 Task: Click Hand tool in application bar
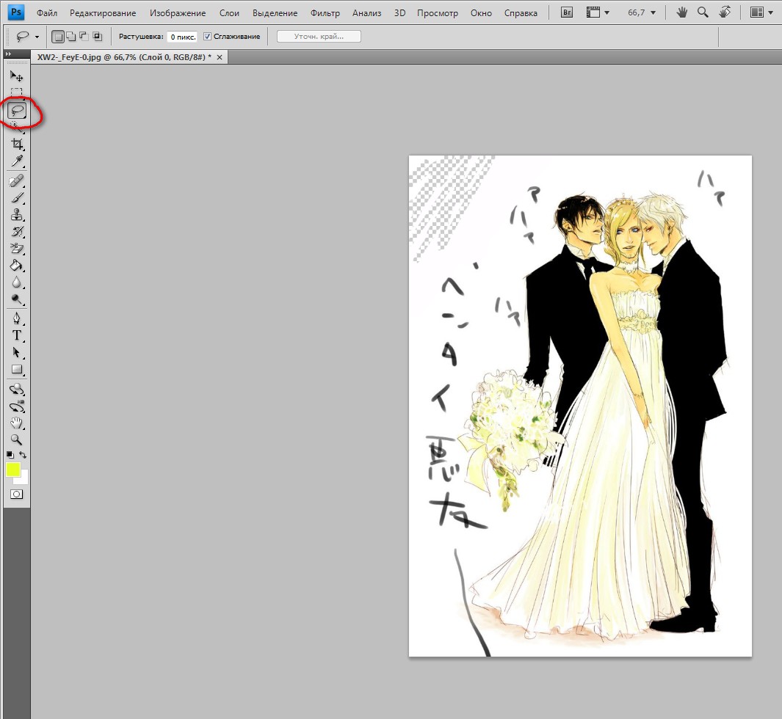pyautogui.click(x=681, y=12)
